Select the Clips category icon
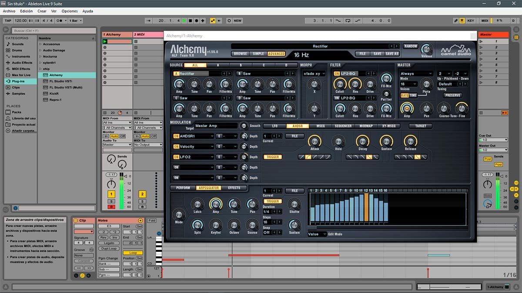The image size is (522, 293). pyautogui.click(x=8, y=87)
